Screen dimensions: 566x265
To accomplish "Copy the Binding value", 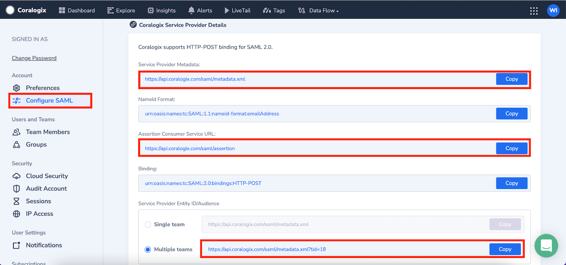I will coord(512,183).
